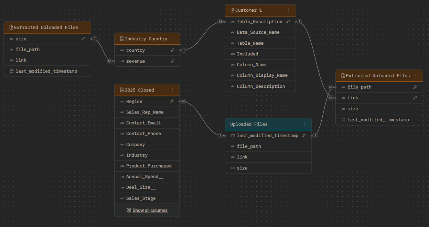Select the Data_Source_Name column row
The height and width of the screenshot is (227, 429).
click(260, 32)
